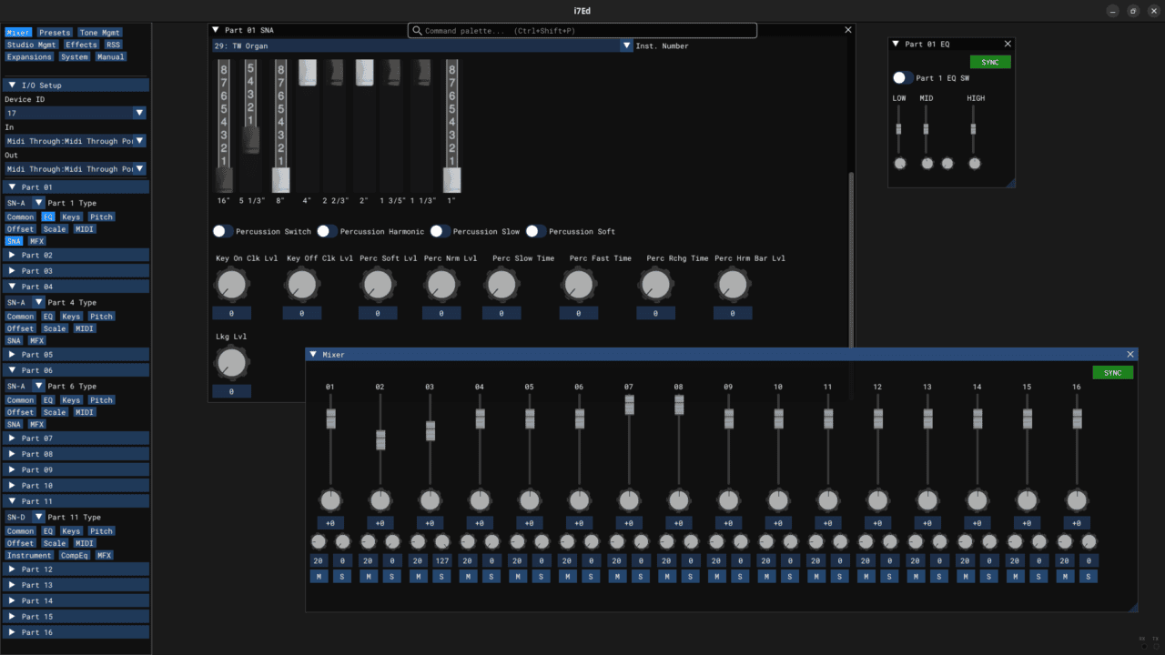Click the Mixer channel 01 pan knob
1165x655 pixels.
(330, 500)
